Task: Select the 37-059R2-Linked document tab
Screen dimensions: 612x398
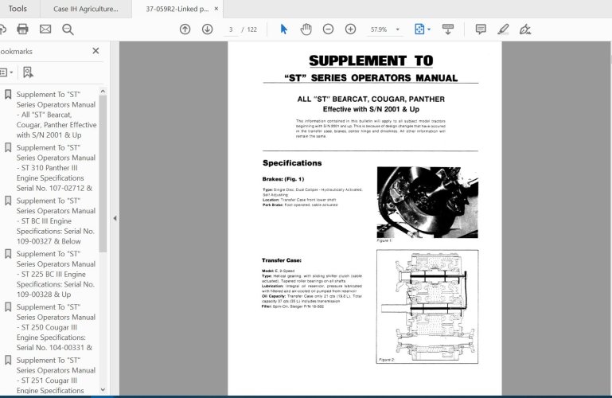Action: point(177,9)
